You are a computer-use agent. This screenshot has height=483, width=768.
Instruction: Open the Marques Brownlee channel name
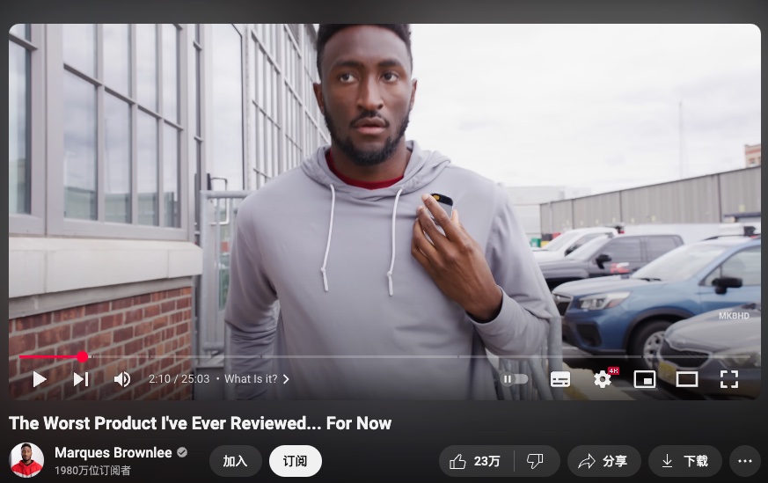pyautogui.click(x=113, y=452)
